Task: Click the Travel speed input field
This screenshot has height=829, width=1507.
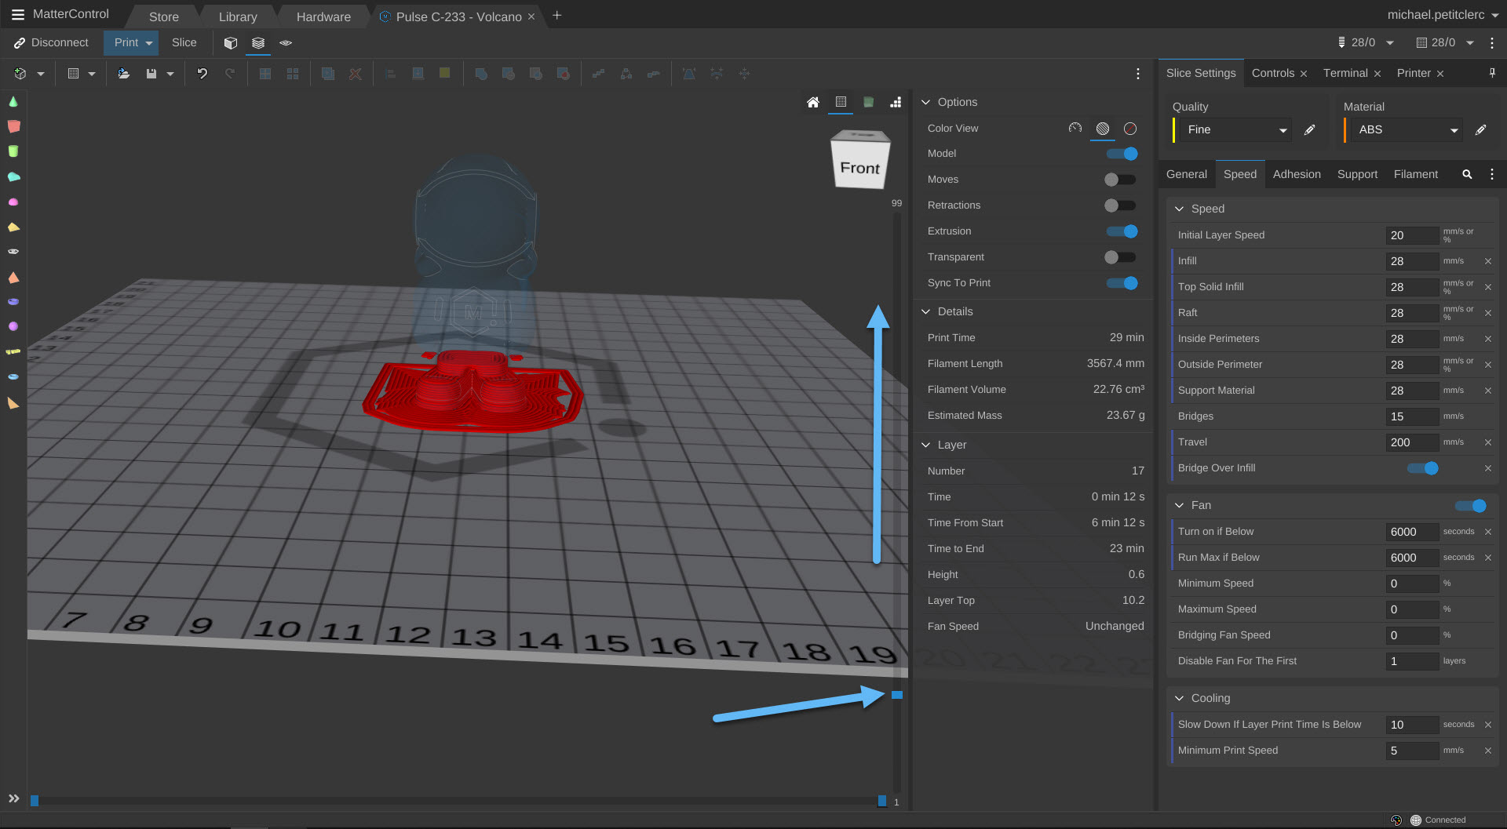Action: coord(1411,442)
